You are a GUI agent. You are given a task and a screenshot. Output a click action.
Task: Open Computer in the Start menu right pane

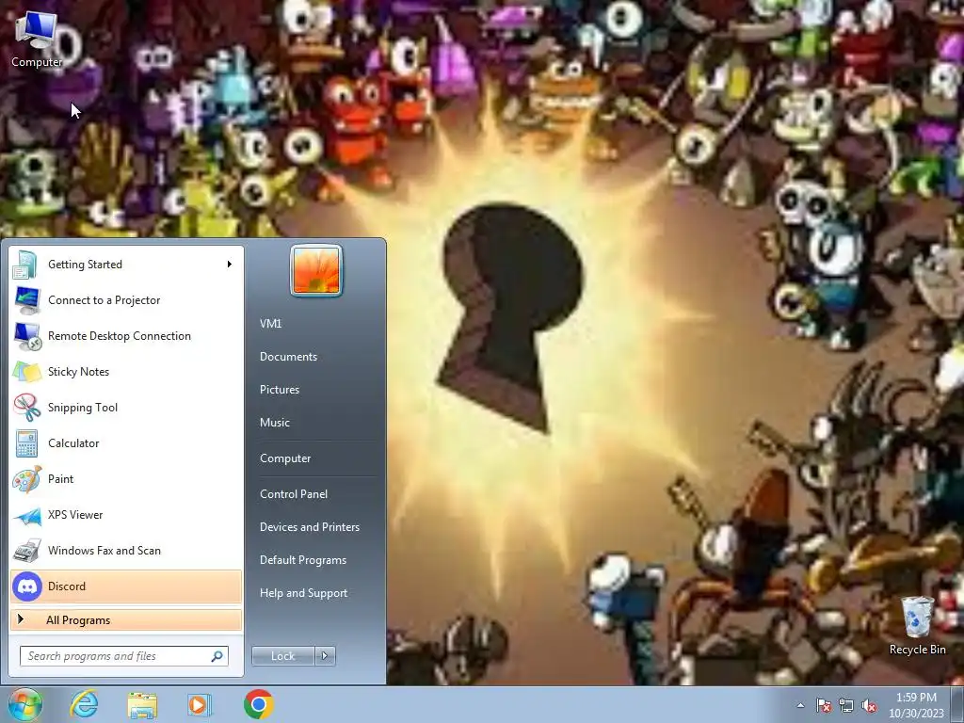284,458
